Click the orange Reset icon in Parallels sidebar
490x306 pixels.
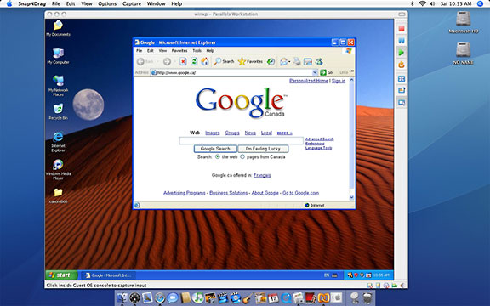click(x=402, y=65)
